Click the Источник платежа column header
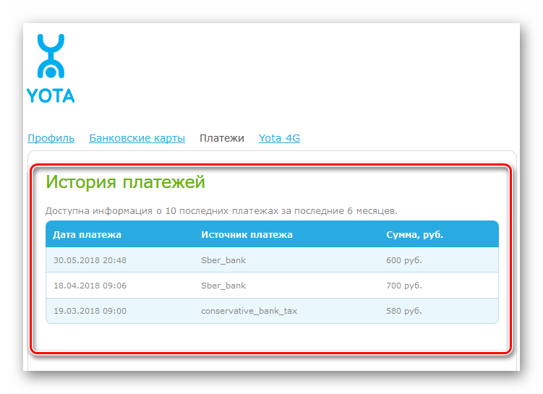Screen dimensions: 543x394 click(247, 235)
